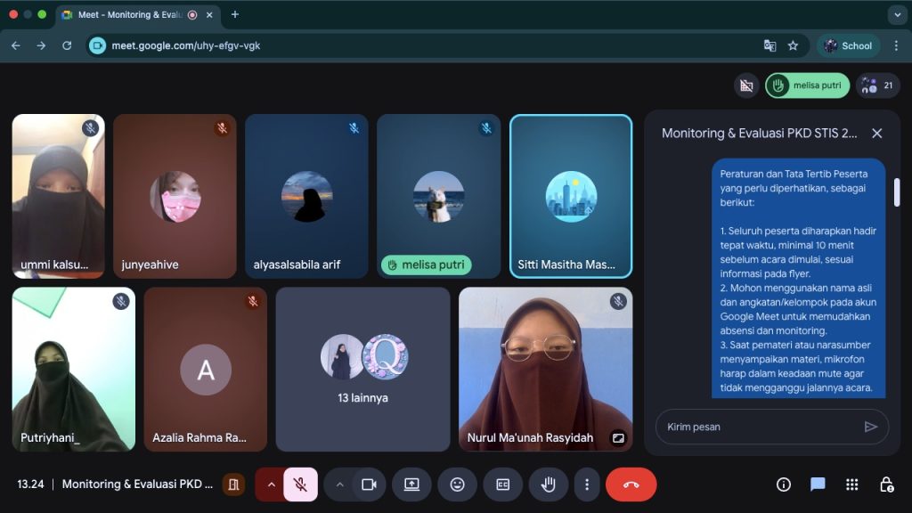Image resolution: width=912 pixels, height=513 pixels.
Task: Open host controls lock icon
Action: point(886,484)
